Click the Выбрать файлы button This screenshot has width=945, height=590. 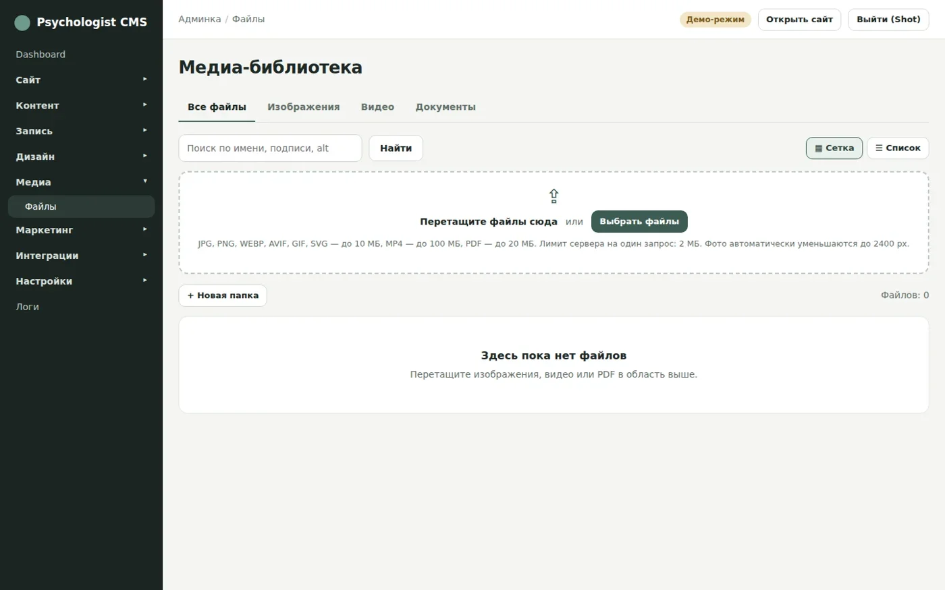[639, 222]
